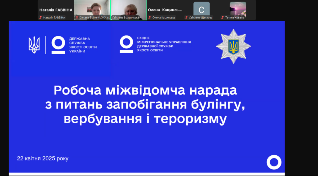The width and height of the screenshot is (318, 176).
Task: Click muted microphone icon beside Наталія ГАВВІНА label
Action: 41,18
